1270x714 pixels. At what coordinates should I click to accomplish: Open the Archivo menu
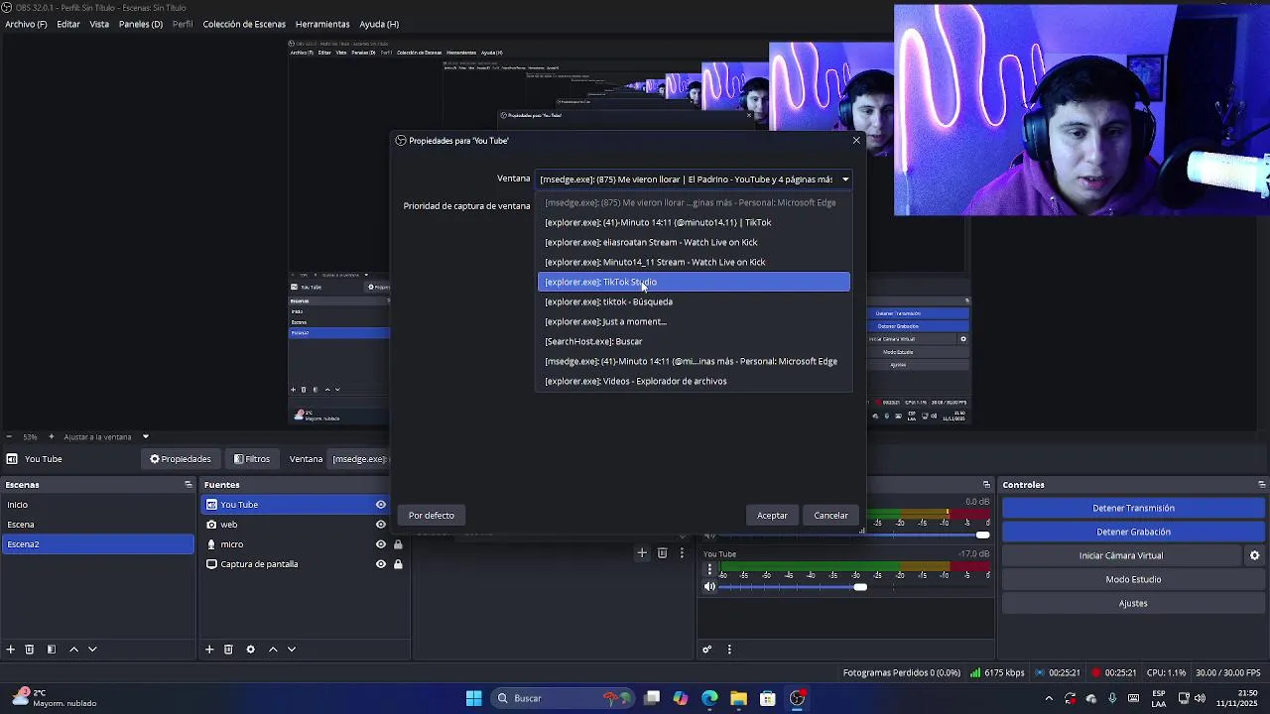tap(26, 24)
